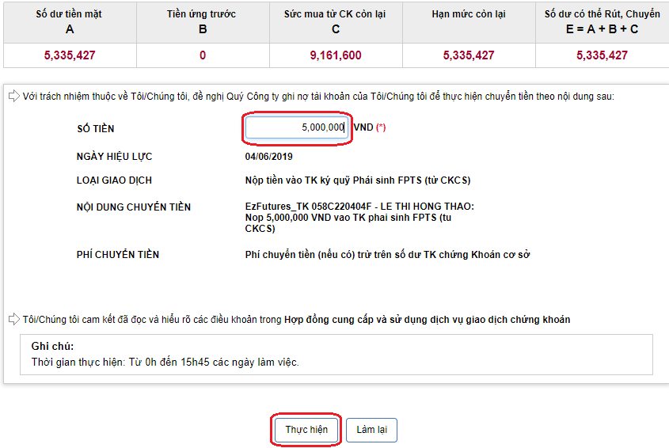This screenshot has height=448, width=669.
Task: Select the value 9,161,600 under Sức mua
Action: pos(336,55)
